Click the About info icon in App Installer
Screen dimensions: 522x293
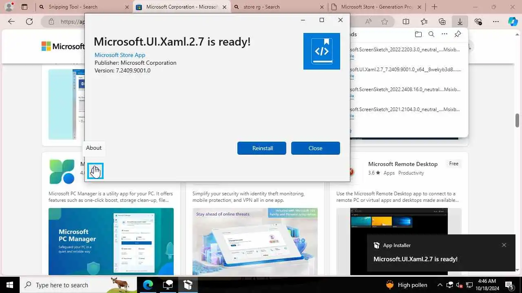click(95, 171)
